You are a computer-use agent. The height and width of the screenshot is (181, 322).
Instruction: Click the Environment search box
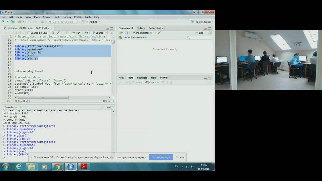(198, 38)
